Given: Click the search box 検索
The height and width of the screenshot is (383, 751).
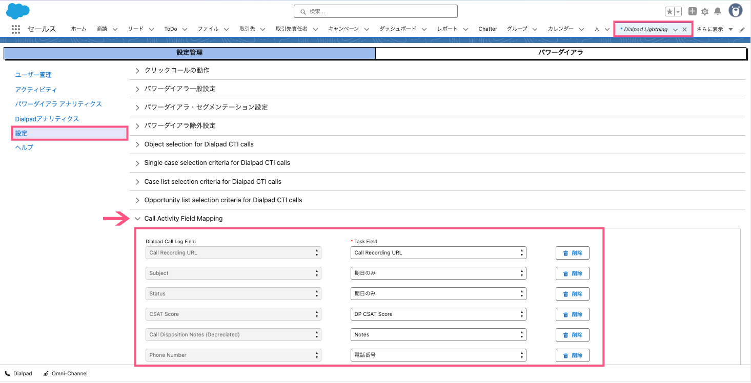Looking at the screenshot, I should coord(376,11).
